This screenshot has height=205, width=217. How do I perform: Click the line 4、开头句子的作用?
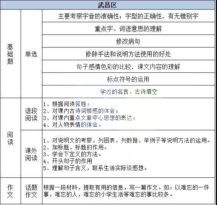coord(68,161)
